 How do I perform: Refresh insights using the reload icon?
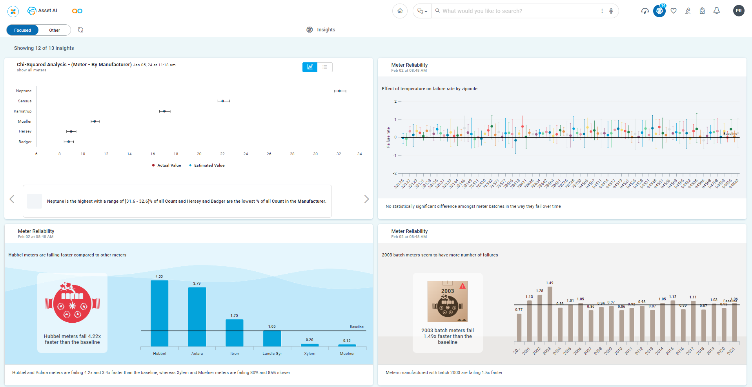click(x=81, y=30)
